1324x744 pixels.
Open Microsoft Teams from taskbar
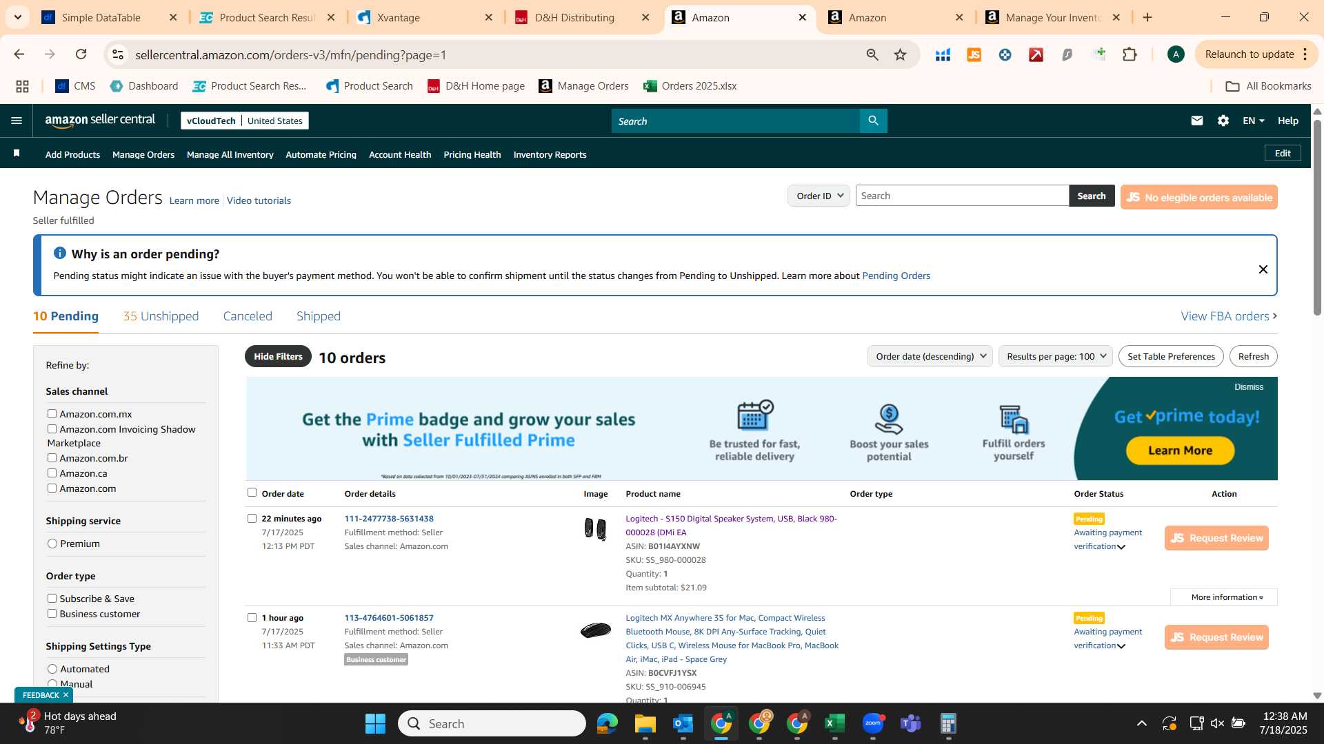911,723
